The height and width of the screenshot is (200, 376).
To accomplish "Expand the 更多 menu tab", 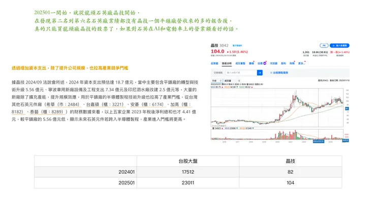I will click(x=301, y=63).
